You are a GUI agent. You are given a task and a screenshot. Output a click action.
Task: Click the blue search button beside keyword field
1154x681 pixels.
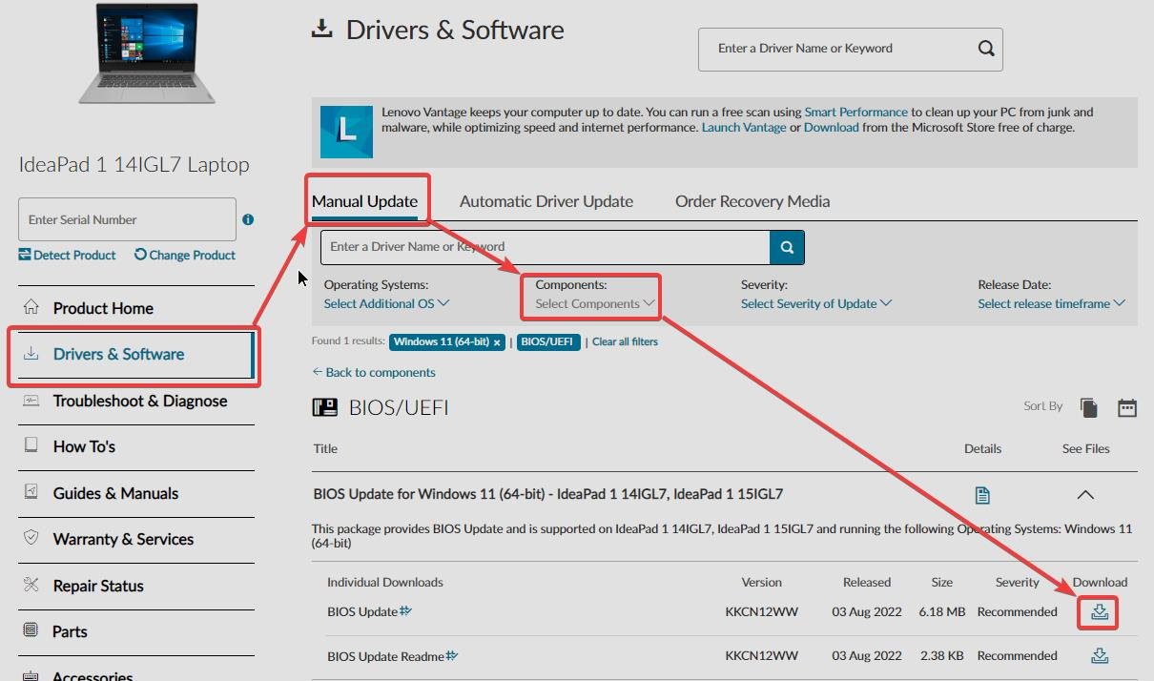787,247
